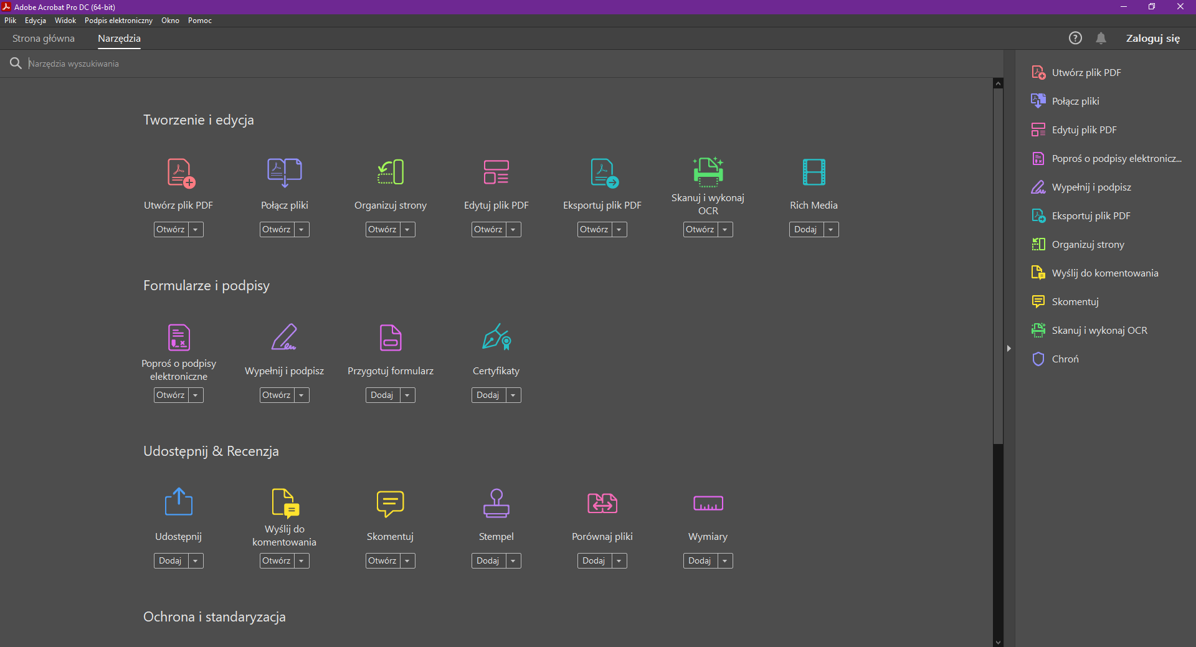Select Eksportuj plik PDF in the right sidebar
1196x647 pixels.
(x=1091, y=215)
